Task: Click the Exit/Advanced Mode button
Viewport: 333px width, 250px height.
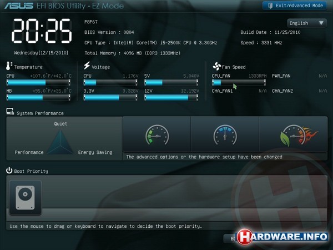Action: 295,6
